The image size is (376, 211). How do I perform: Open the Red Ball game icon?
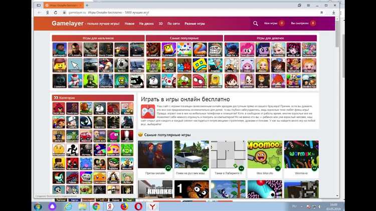[200, 81]
